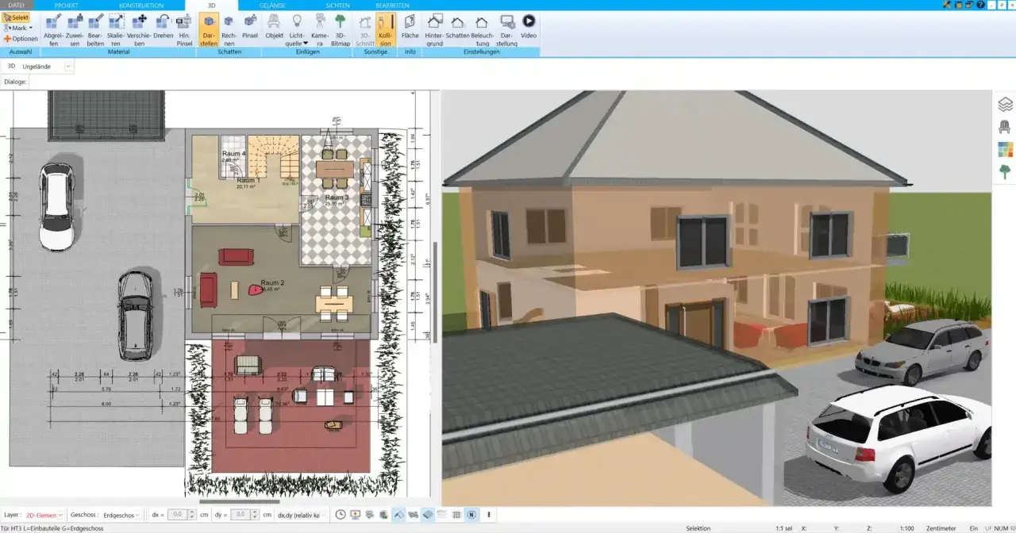Toggle the N north indicator button
The image size is (1016, 533).
(x=471, y=515)
